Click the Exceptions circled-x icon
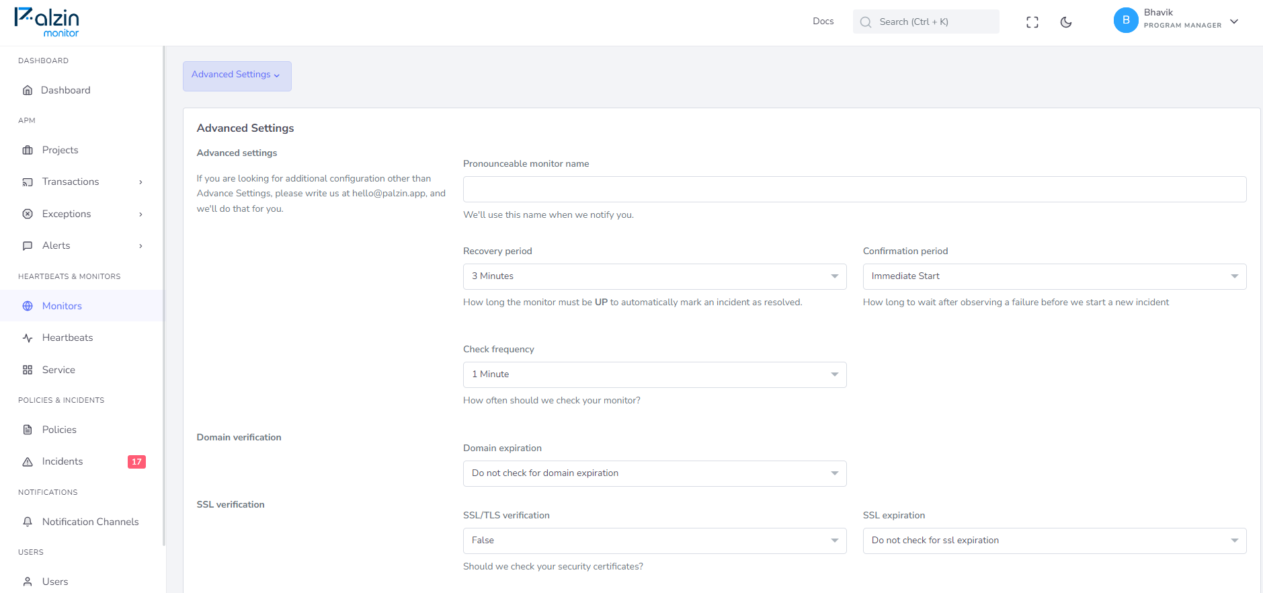This screenshot has height=593, width=1263. pos(28,214)
